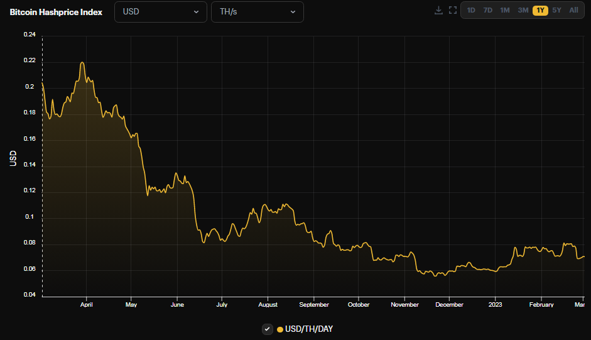Click the fullscreen expand icon
This screenshot has height=340, width=591.
[x=452, y=11]
